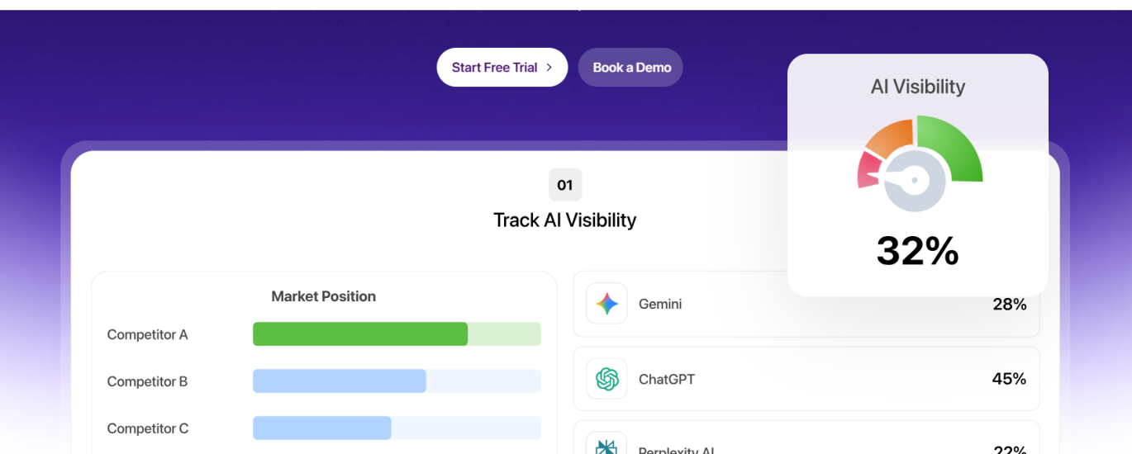Click the 32% visibility score
Viewport: 1132px width, 454px height.
[917, 251]
